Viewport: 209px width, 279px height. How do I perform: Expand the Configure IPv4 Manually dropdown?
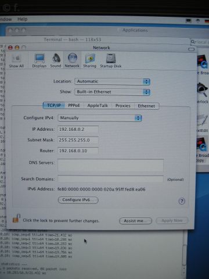tap(100, 118)
